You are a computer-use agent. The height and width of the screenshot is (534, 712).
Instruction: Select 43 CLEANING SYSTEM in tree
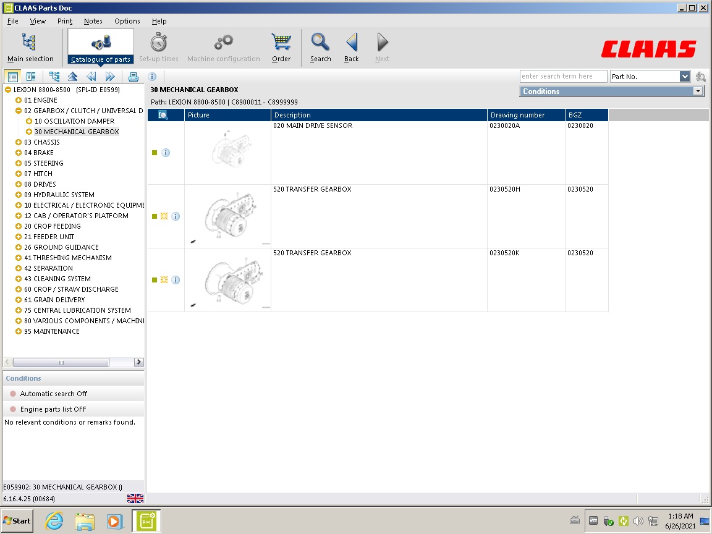pyautogui.click(x=57, y=279)
